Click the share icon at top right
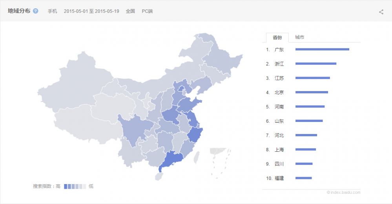 point(381,12)
